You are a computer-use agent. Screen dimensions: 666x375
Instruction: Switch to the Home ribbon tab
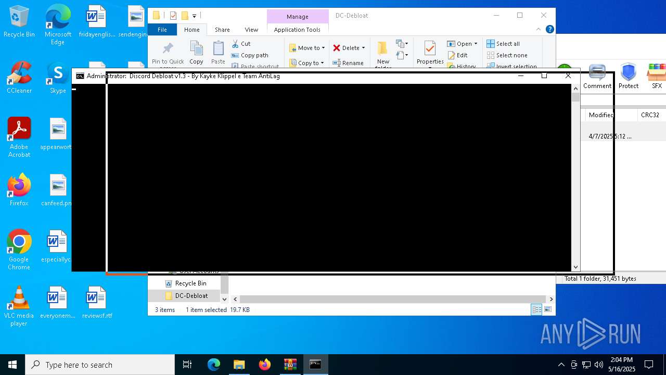[x=191, y=30]
